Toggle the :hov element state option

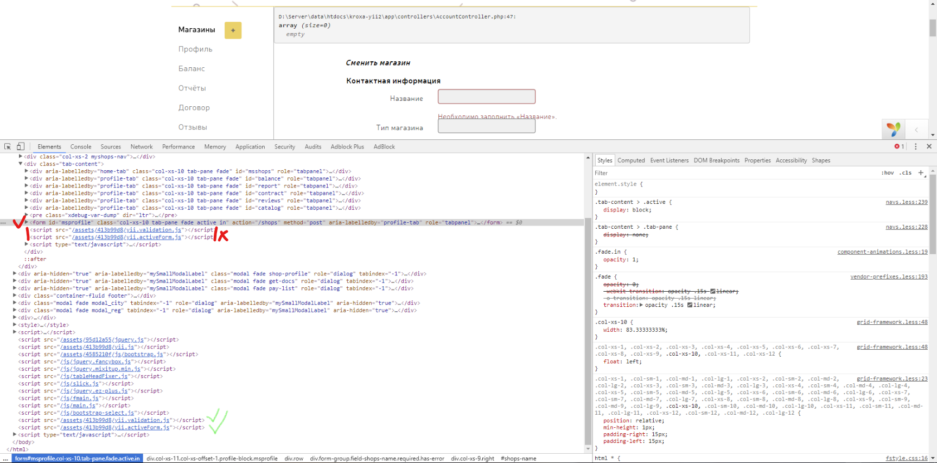[x=888, y=172]
